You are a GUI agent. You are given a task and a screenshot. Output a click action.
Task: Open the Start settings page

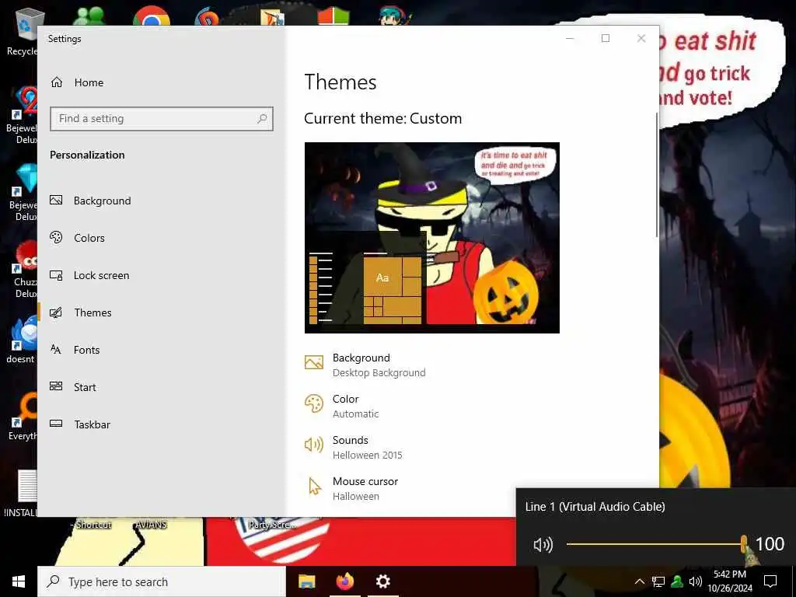click(73, 387)
